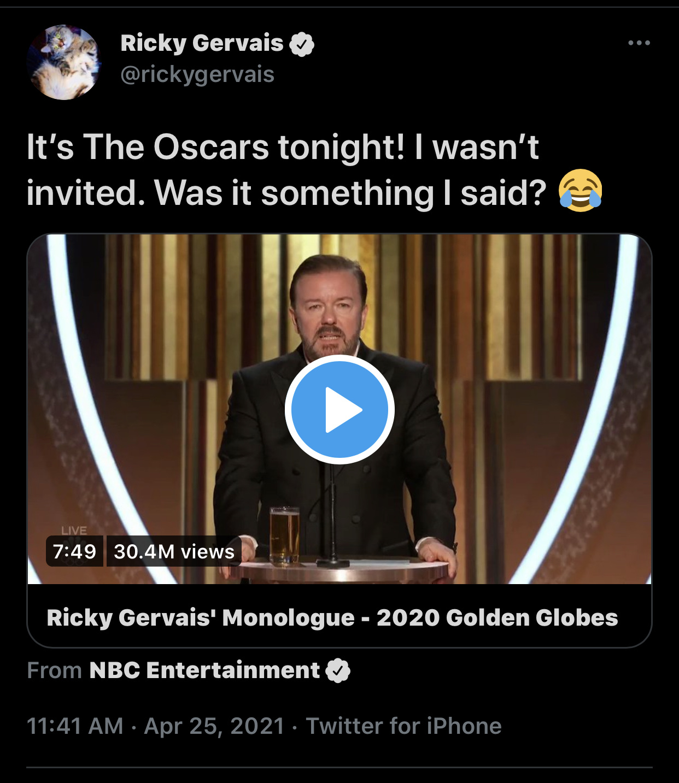Click the NBC Entertainment verified badge
Screen dimensions: 679x783
338,670
